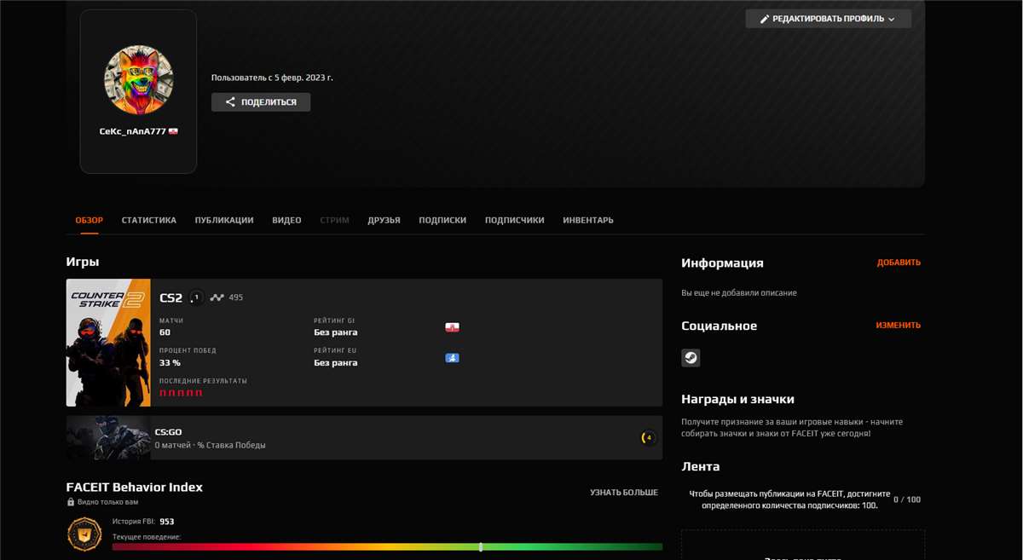Open the CS:GO game thumbnail
The width and height of the screenshot is (1023, 560).
point(109,437)
